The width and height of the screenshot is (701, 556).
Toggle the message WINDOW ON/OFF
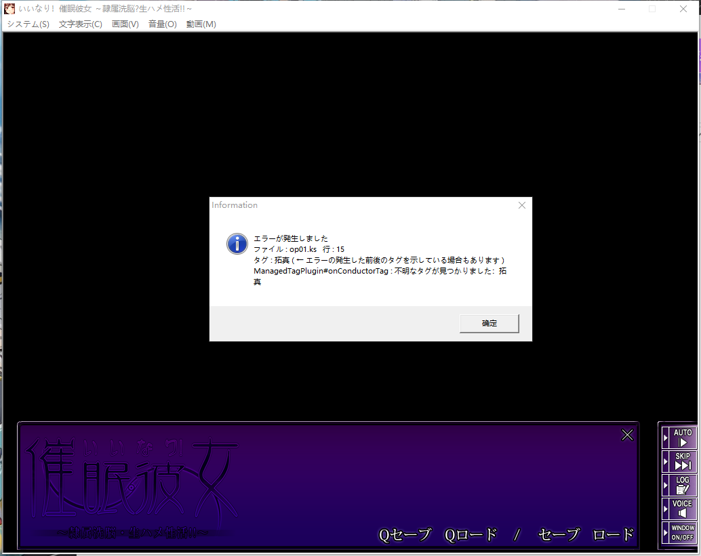click(x=683, y=532)
